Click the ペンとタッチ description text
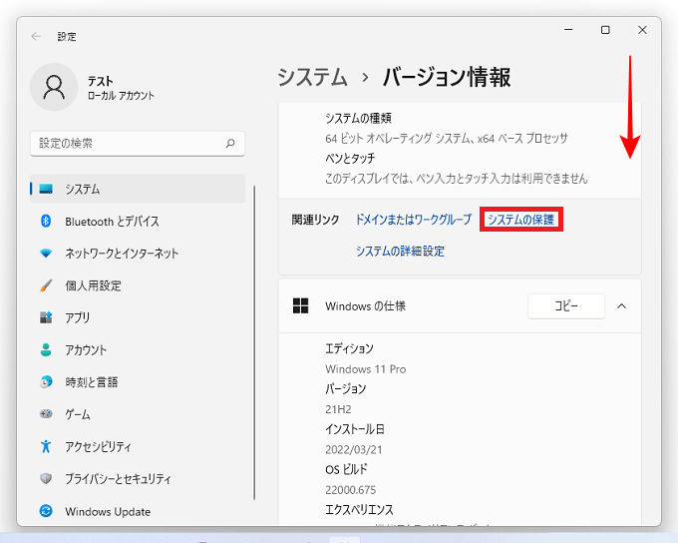This screenshot has width=678, height=543. [x=457, y=178]
